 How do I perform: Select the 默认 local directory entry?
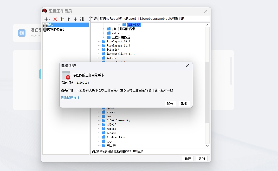coord(66,25)
